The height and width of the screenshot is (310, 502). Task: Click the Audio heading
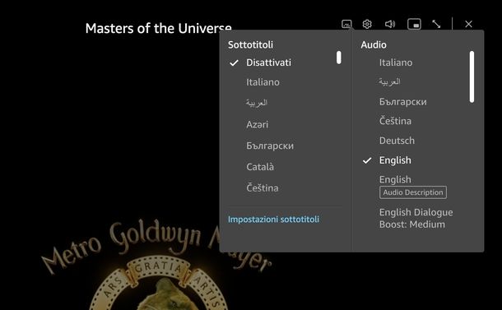[x=374, y=44]
